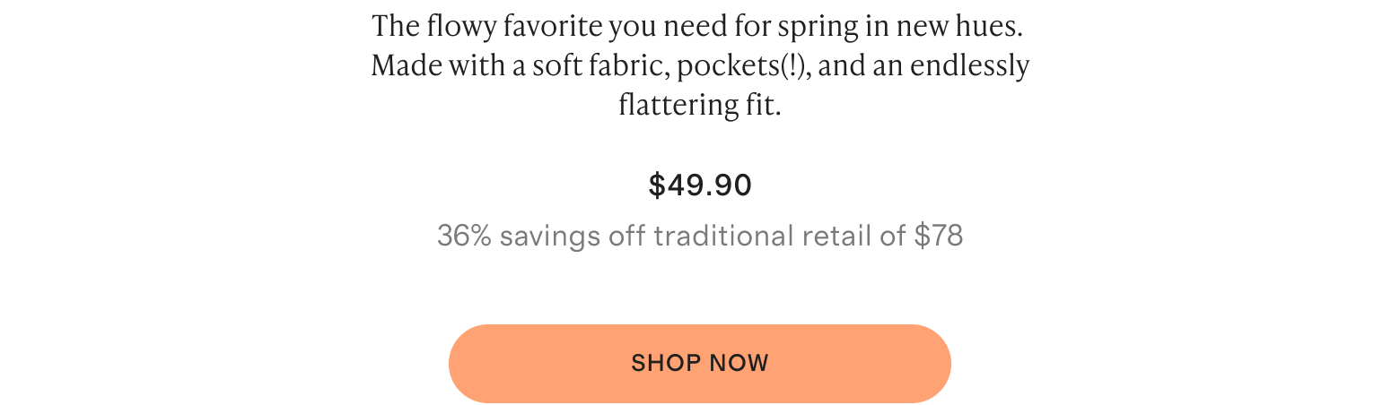Click the orange SHOP NOW button
This screenshot has height=405, width=1400.
coord(700,364)
